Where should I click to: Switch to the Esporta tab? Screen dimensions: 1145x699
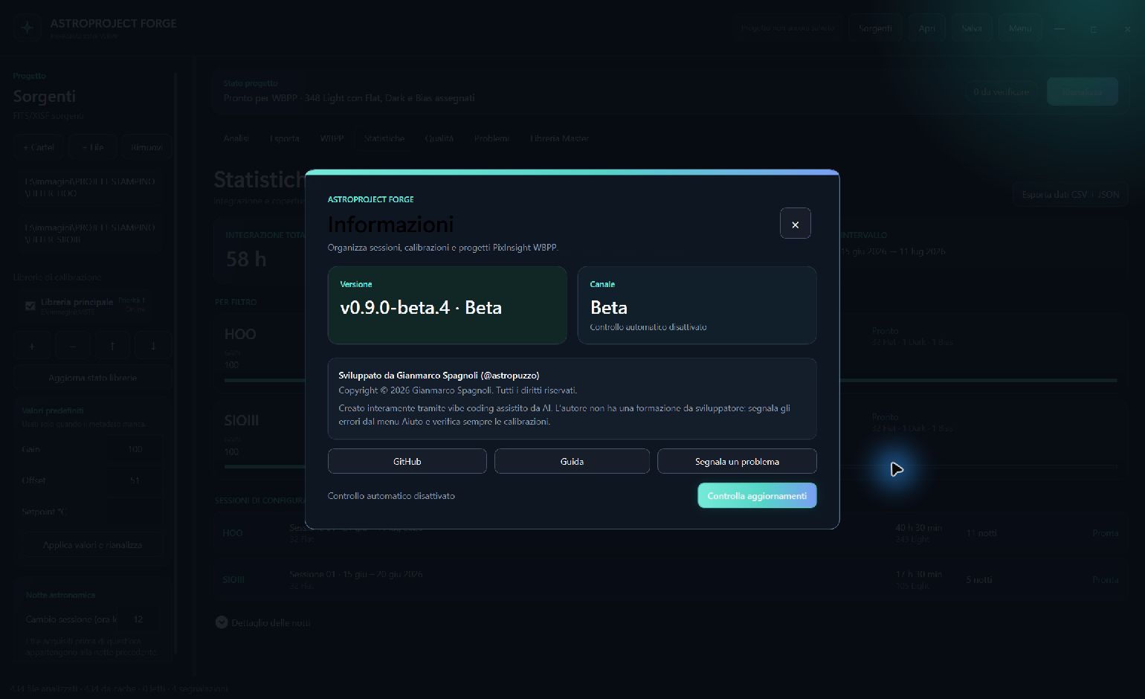(x=284, y=138)
